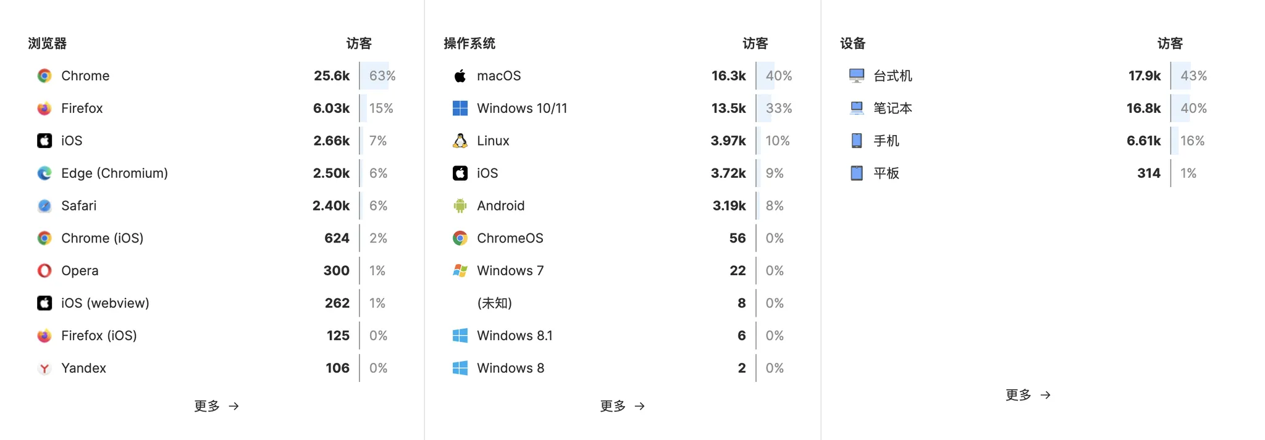
Task: Open 更多 link below the browser list
Action: (216, 405)
